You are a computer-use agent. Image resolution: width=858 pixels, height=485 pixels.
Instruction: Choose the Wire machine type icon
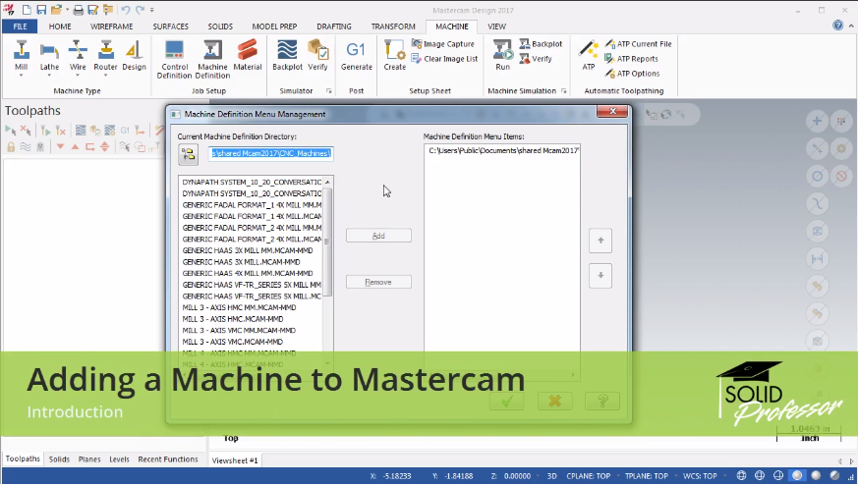tap(78, 55)
